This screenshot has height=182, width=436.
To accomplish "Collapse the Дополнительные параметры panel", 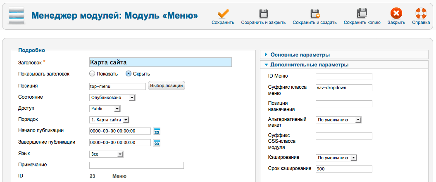I will [x=309, y=65].
